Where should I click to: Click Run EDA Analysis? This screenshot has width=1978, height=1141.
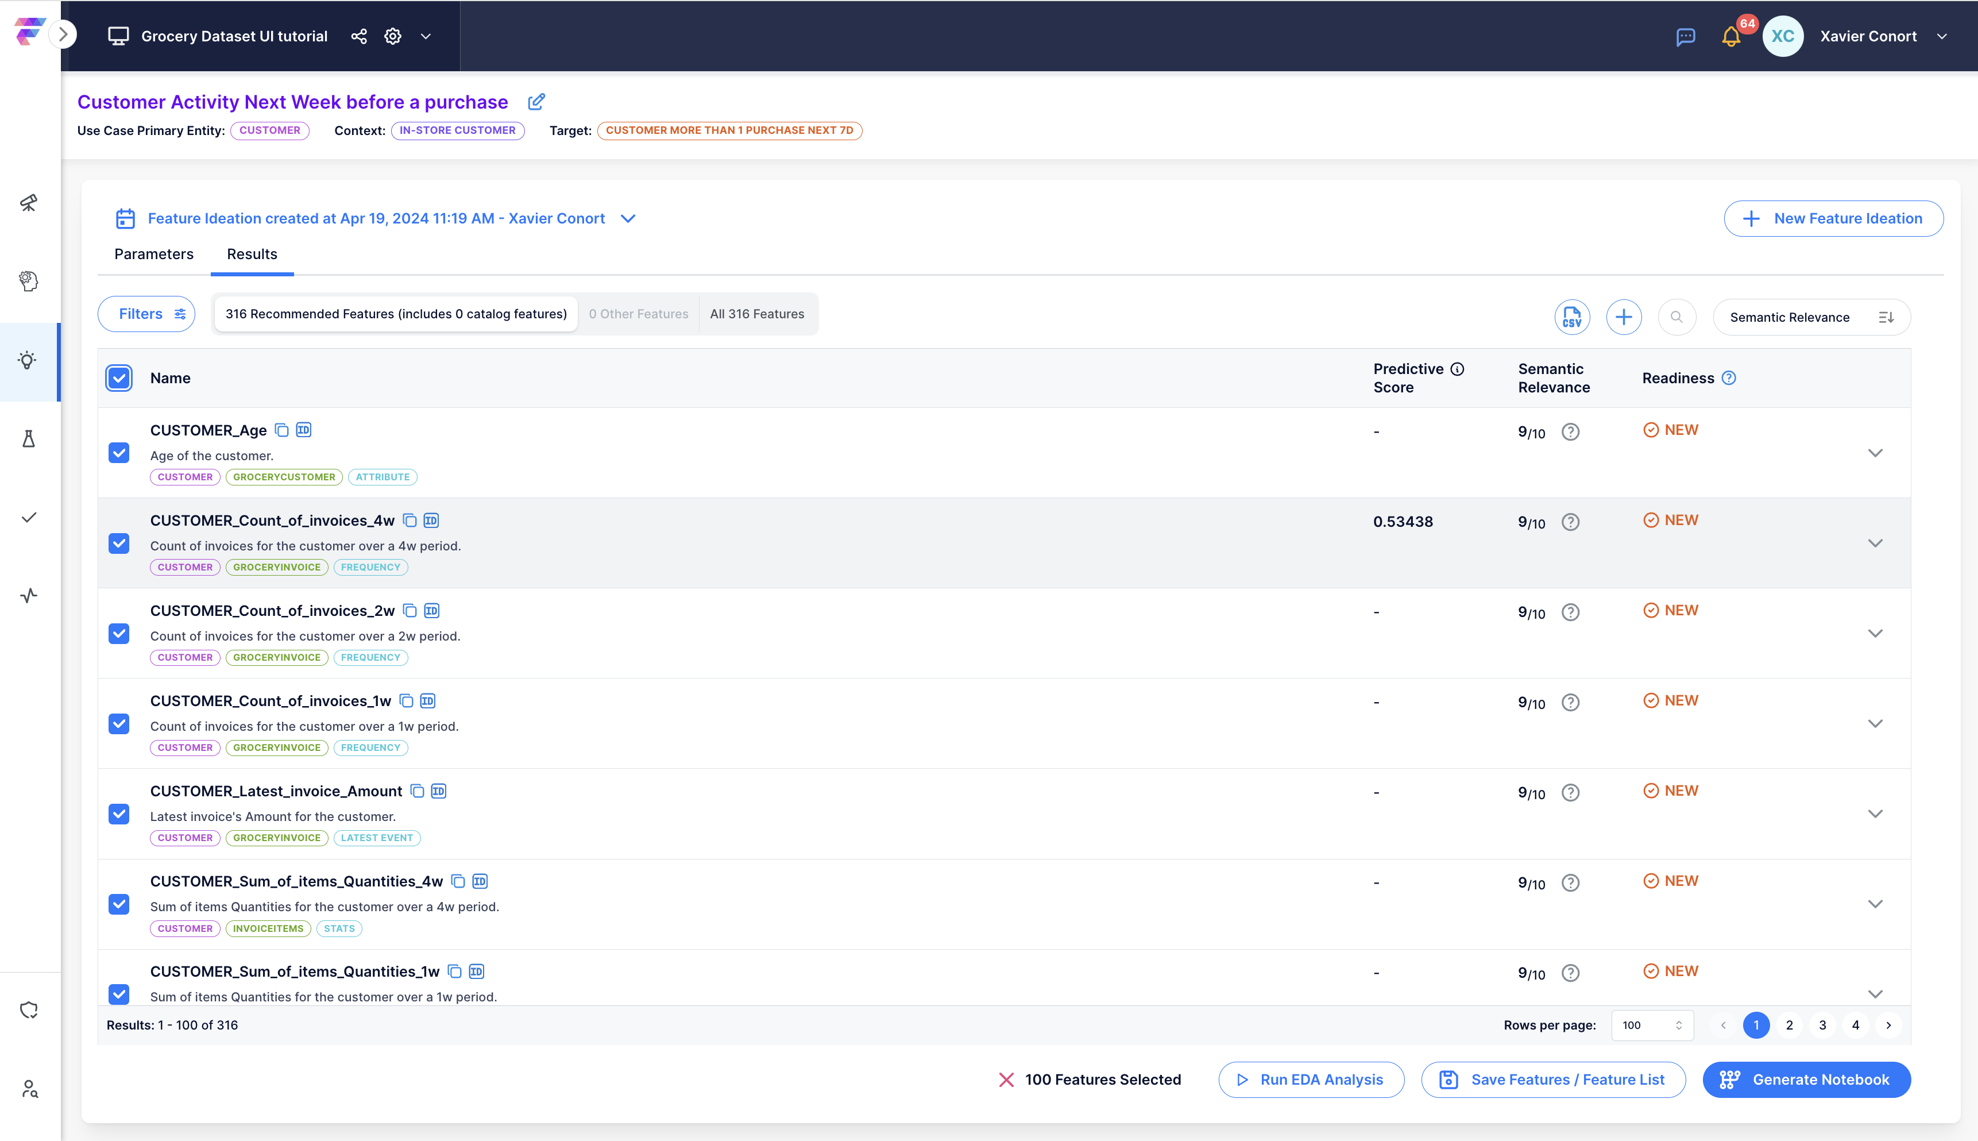pos(1311,1080)
